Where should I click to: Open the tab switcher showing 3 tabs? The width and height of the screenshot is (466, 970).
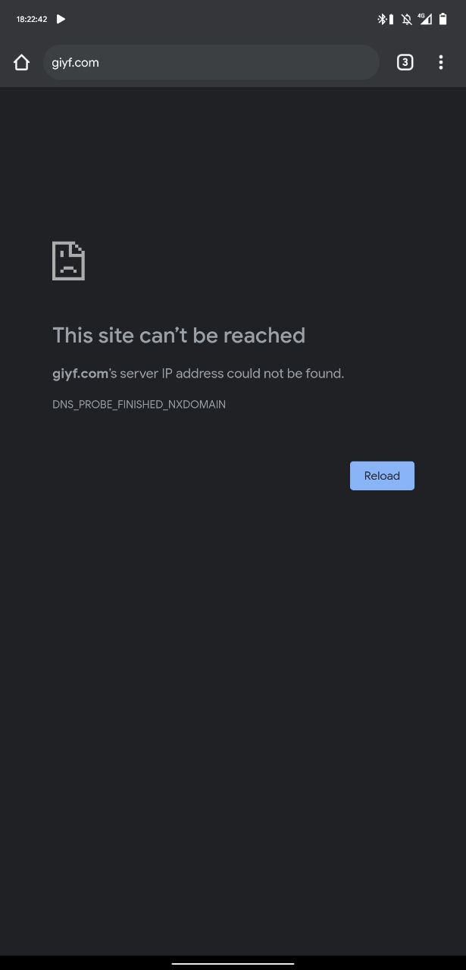click(x=405, y=63)
